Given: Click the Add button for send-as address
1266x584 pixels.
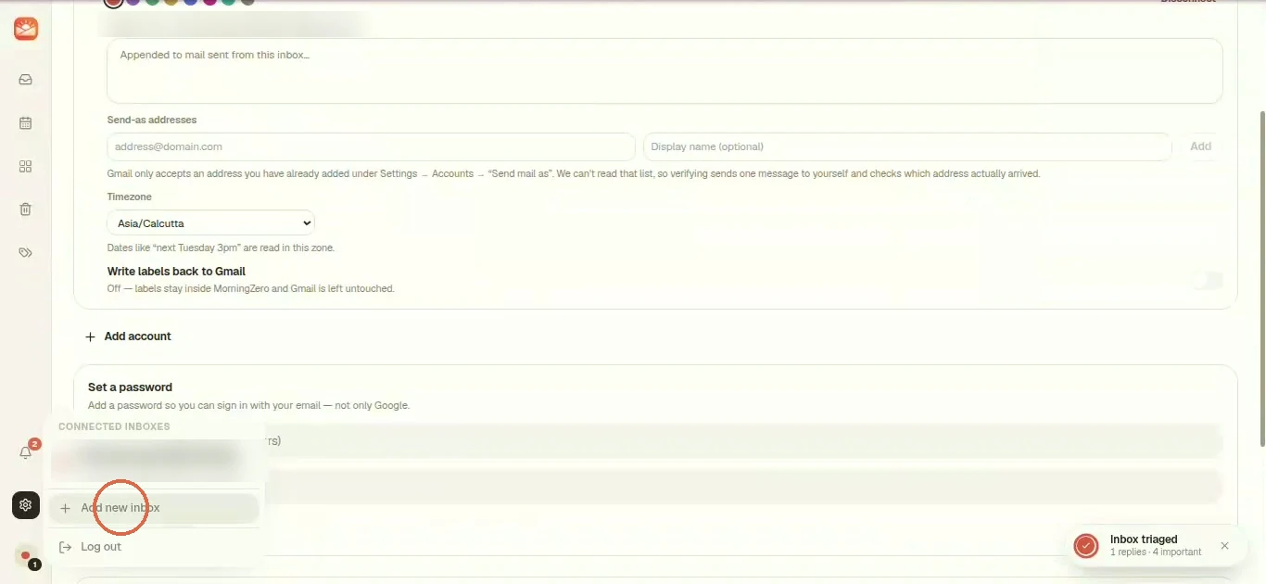Looking at the screenshot, I should [x=1200, y=146].
